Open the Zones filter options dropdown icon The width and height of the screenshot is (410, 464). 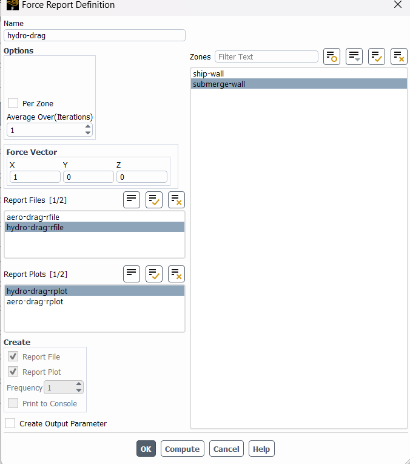354,56
